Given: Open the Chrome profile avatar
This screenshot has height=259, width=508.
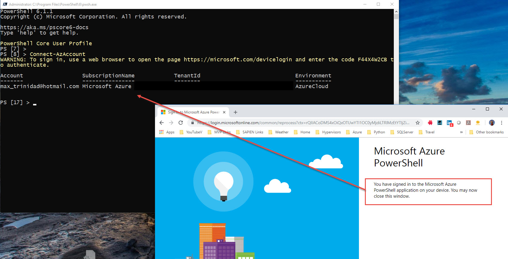Looking at the screenshot, I should click(492, 123).
